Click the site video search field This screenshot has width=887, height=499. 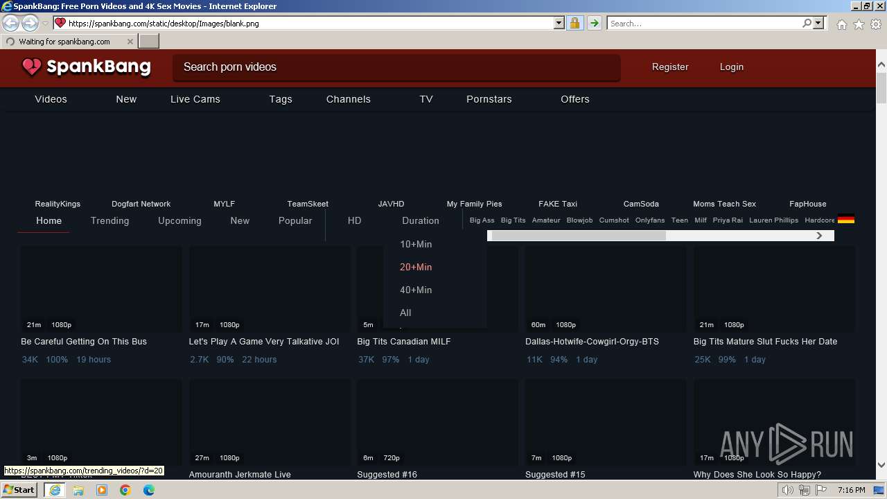(396, 67)
